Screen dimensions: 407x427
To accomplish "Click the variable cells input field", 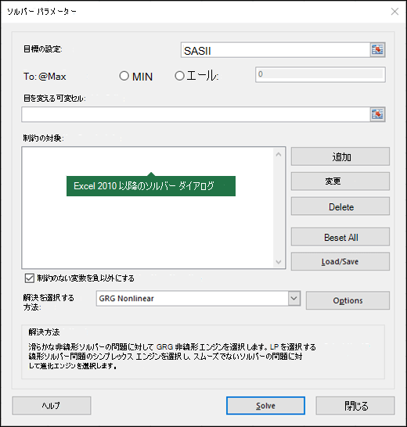I will (196, 114).
